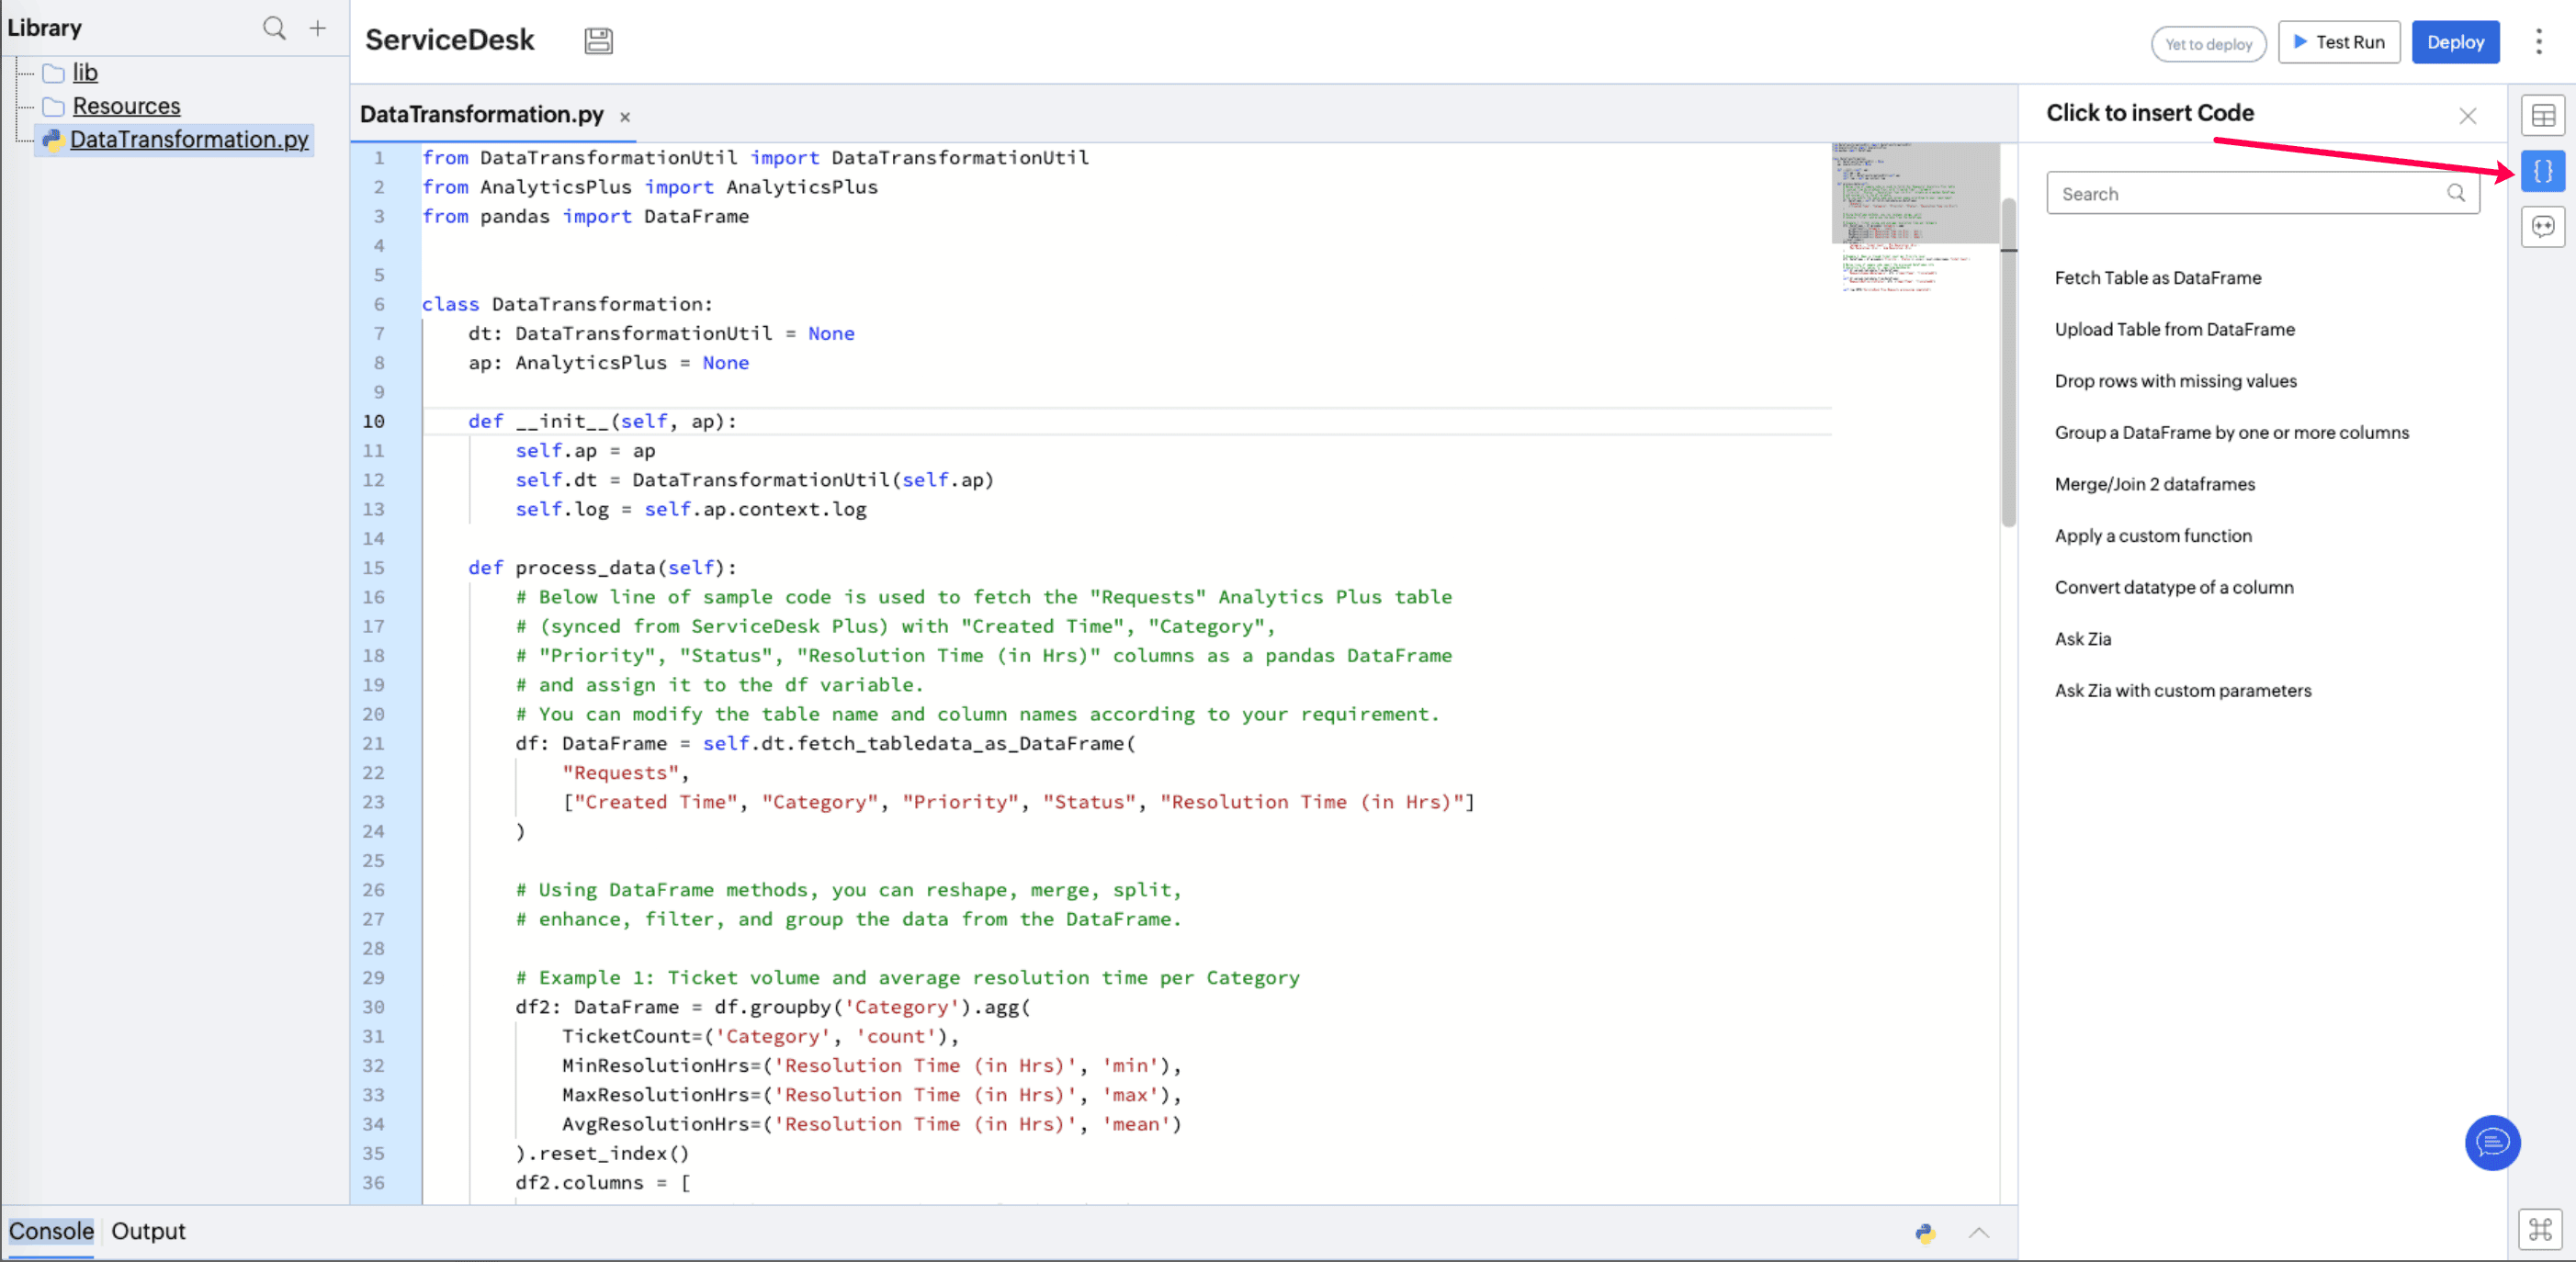Viewport: 2576px width, 1262px height.
Task: Click the search magnifier in snippet search
Action: [2455, 193]
